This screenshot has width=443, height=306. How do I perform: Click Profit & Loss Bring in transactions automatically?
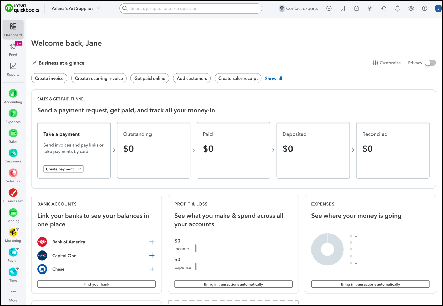[234, 284]
